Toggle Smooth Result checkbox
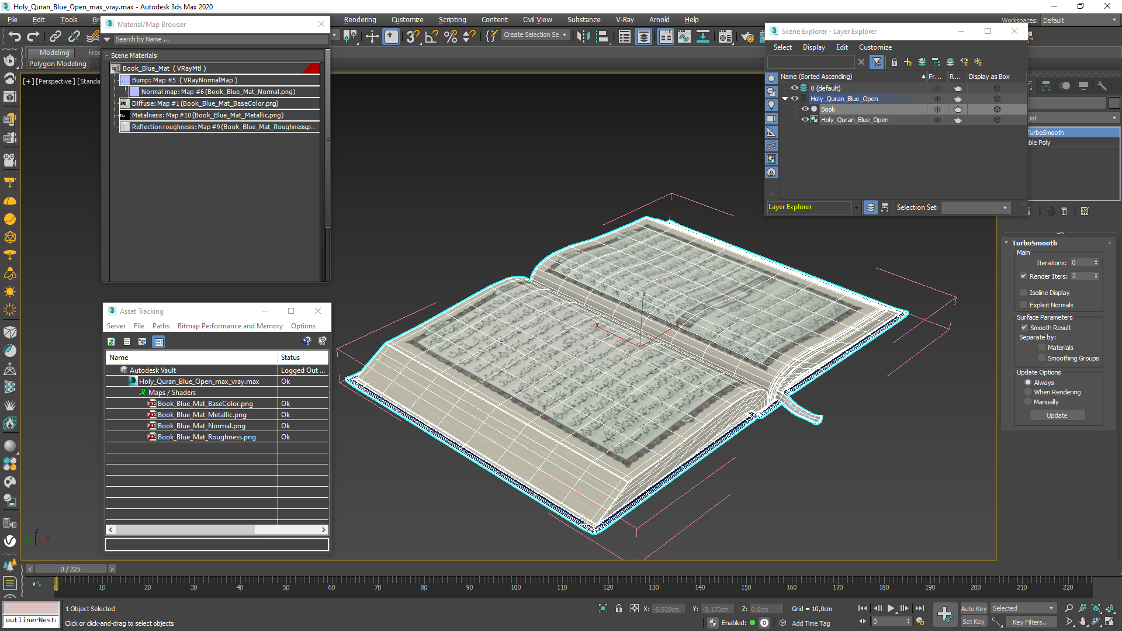1122x631 pixels. click(1024, 328)
